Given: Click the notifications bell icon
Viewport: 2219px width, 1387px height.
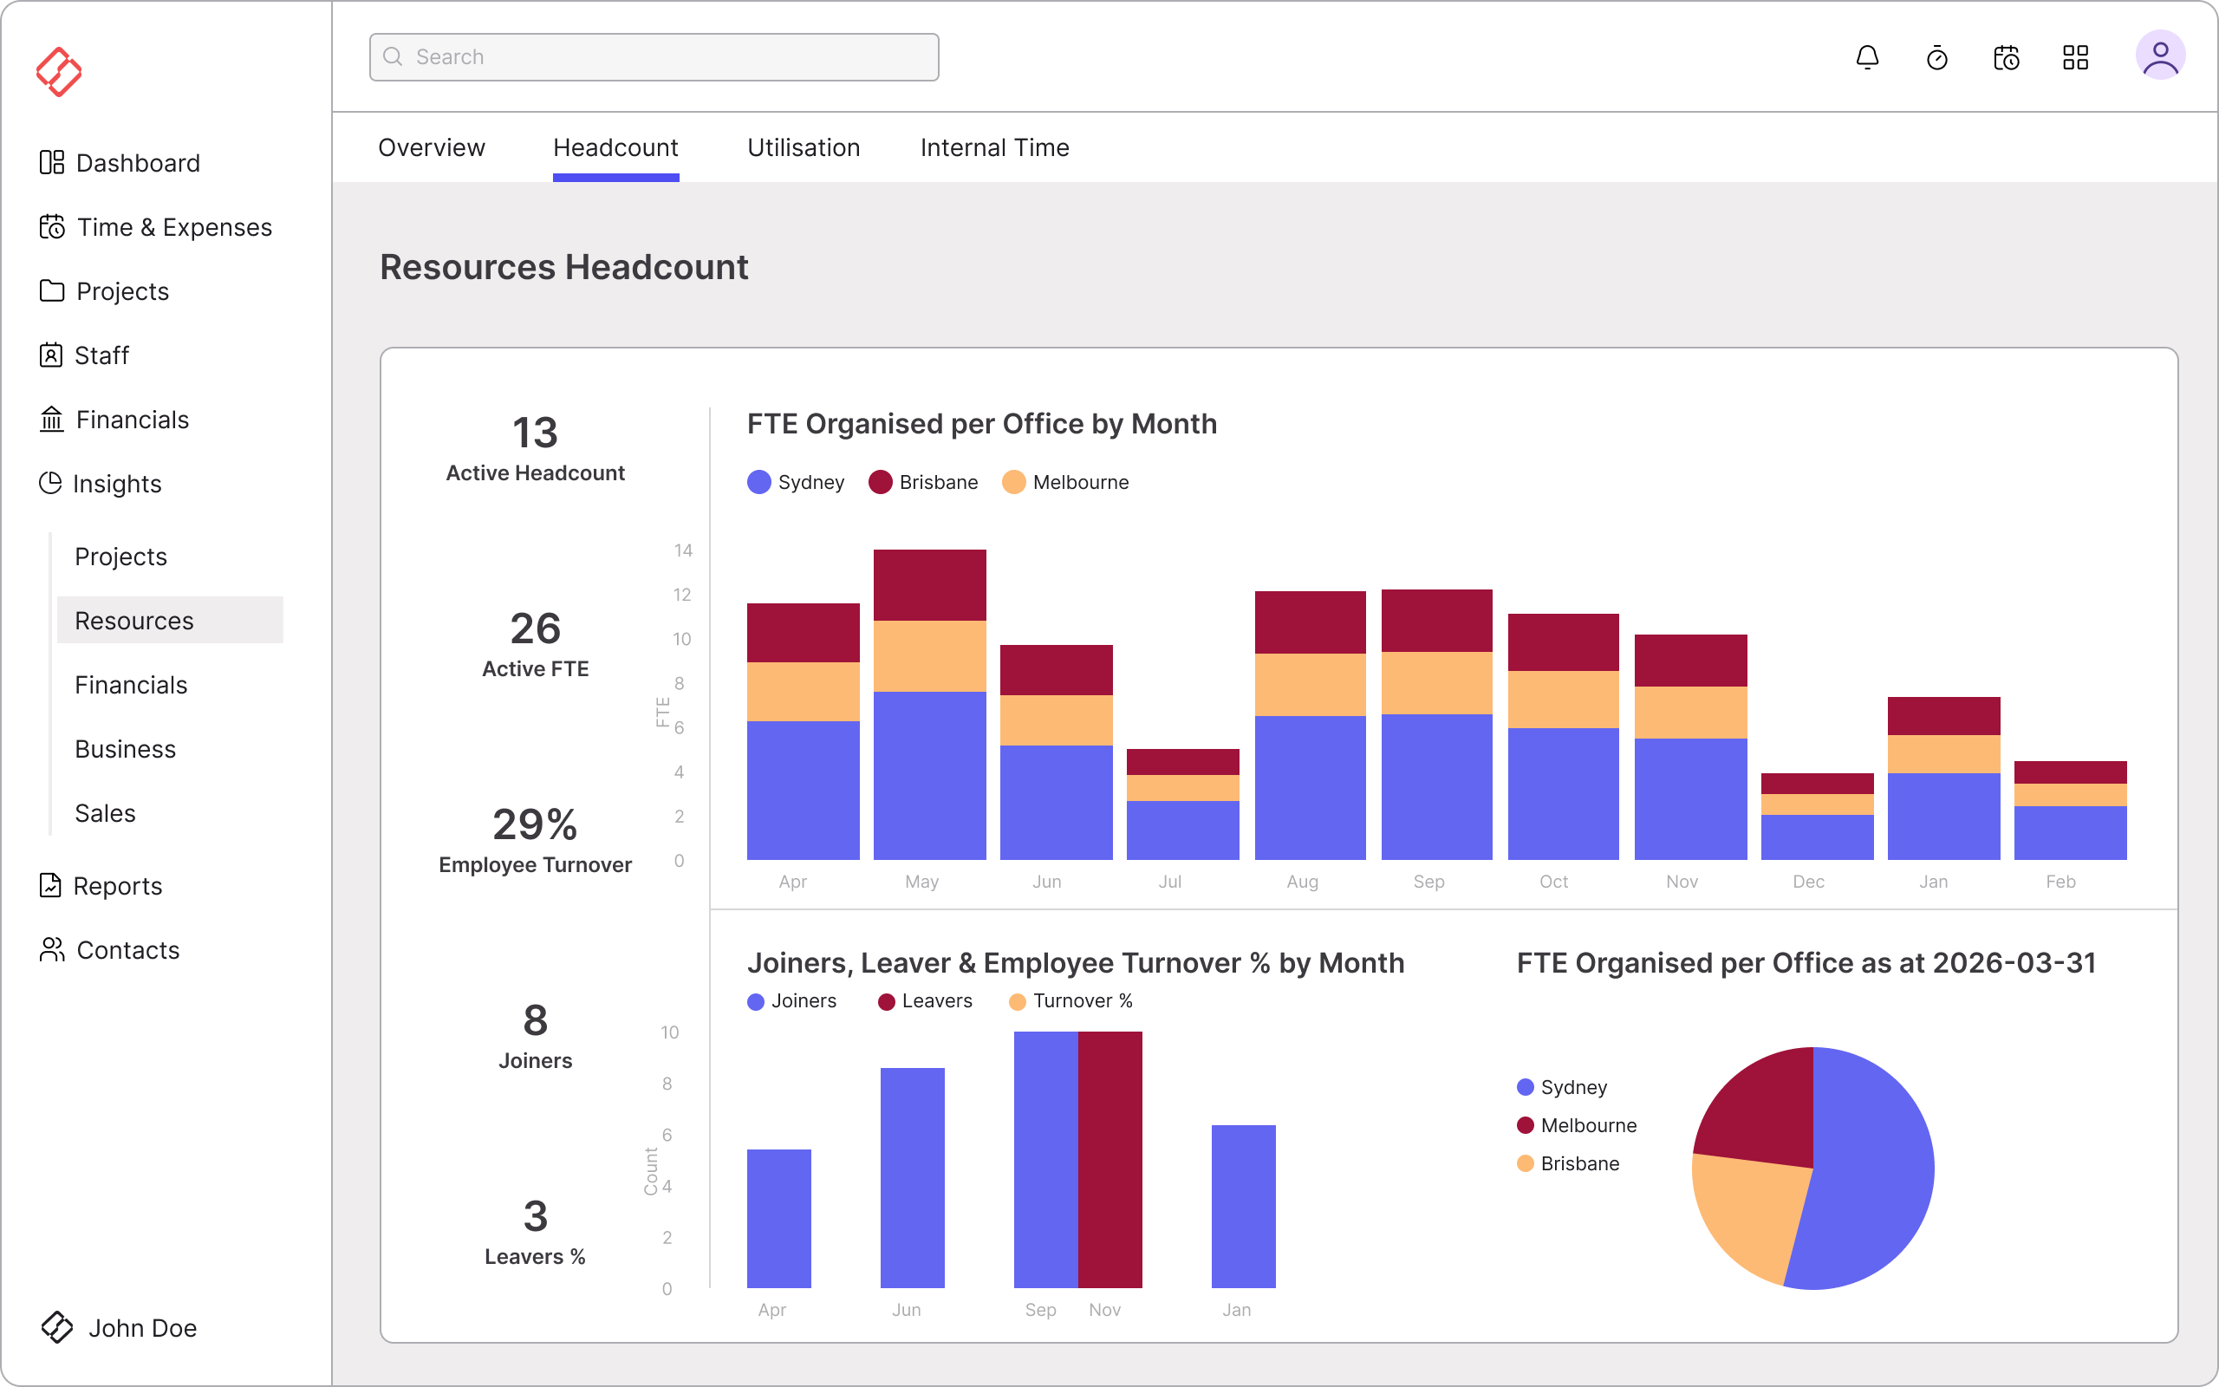Looking at the screenshot, I should click(x=1867, y=58).
